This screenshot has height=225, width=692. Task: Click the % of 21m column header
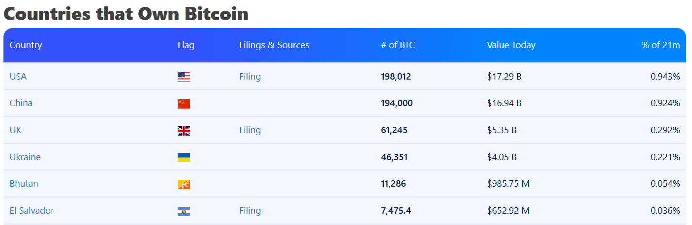coord(661,45)
